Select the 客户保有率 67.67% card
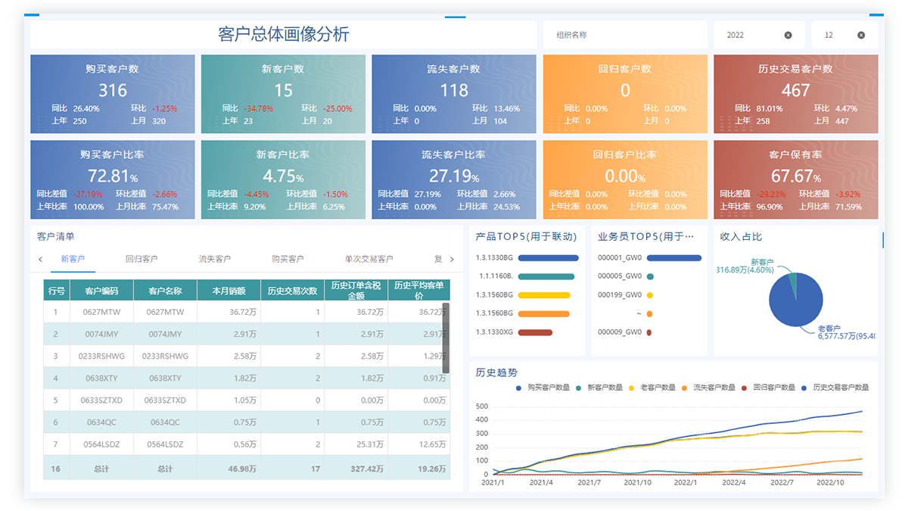908x511 pixels. (x=796, y=179)
